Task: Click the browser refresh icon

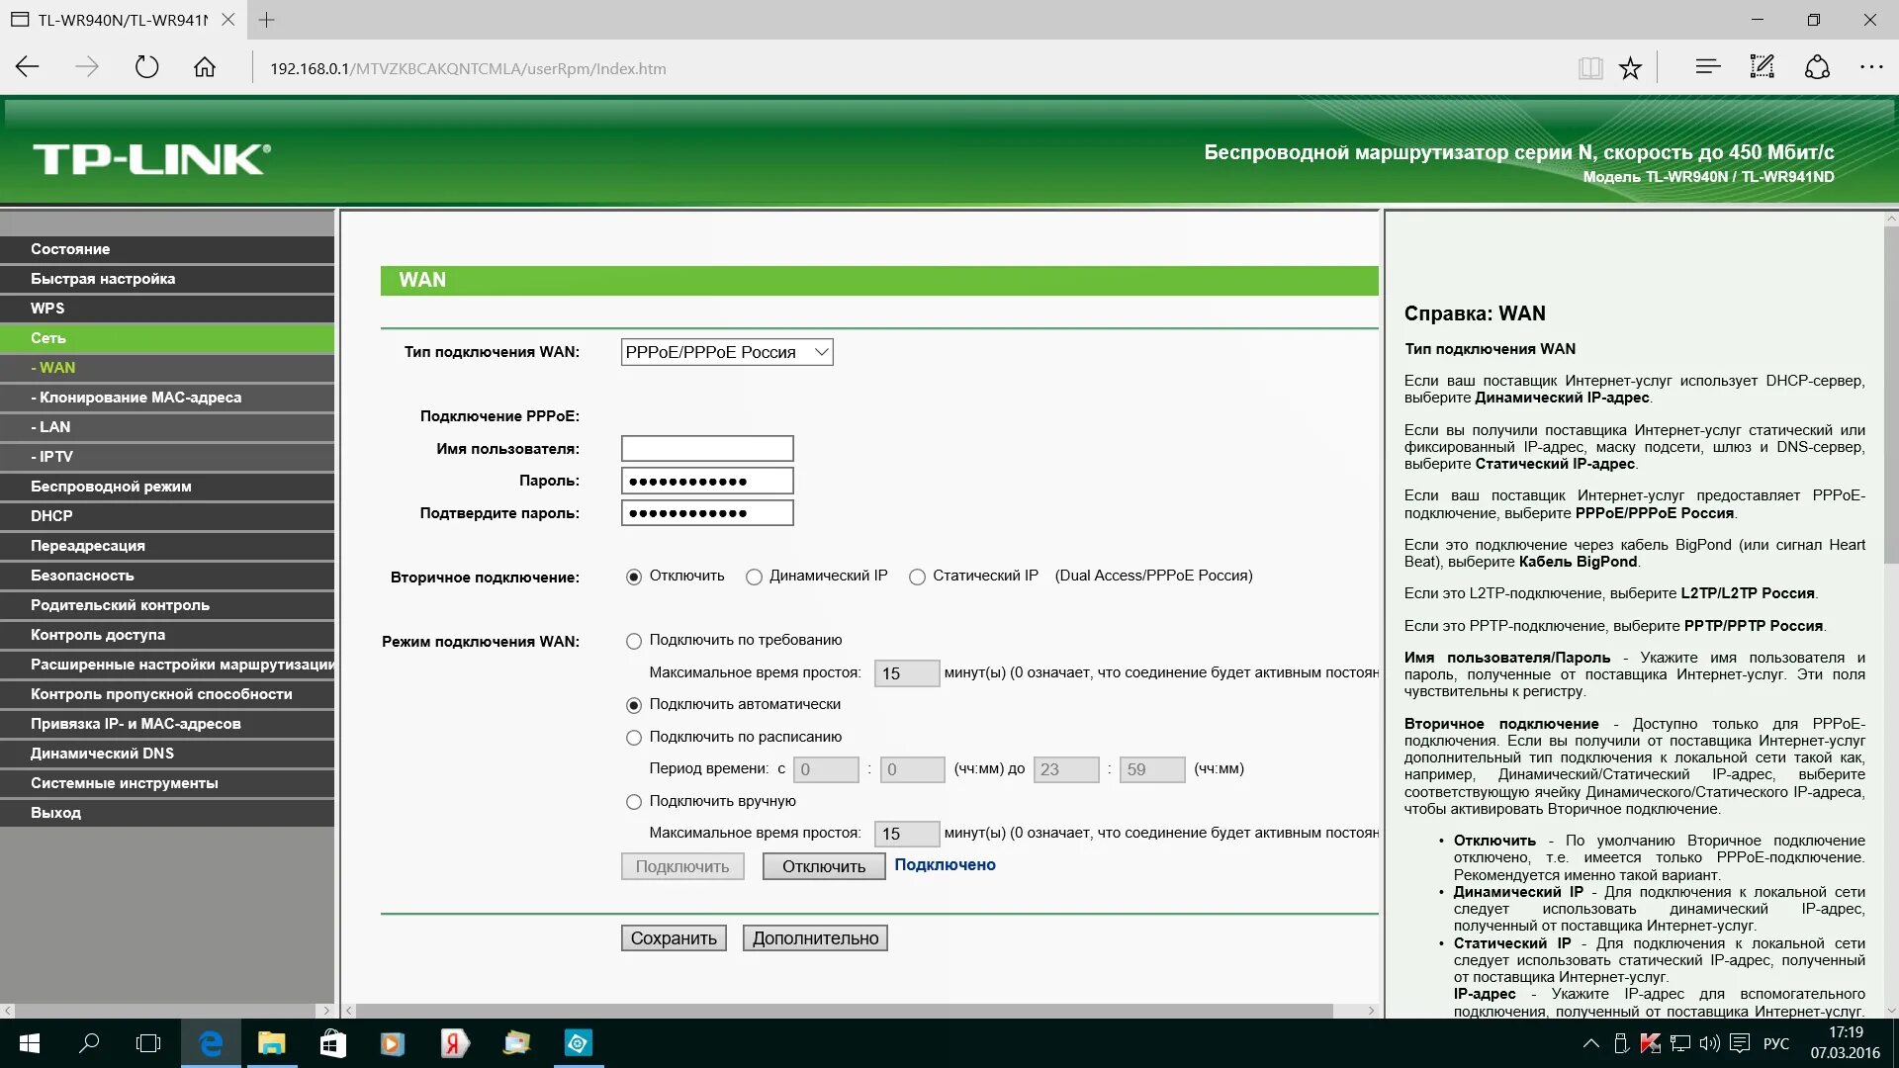Action: (146, 68)
